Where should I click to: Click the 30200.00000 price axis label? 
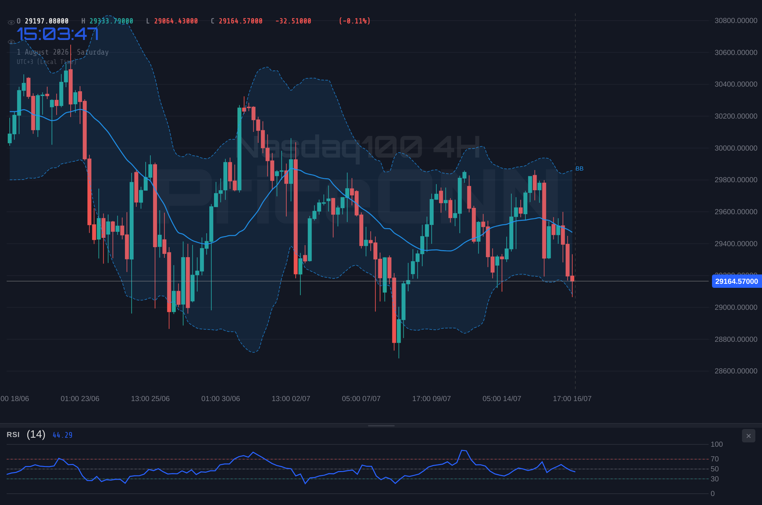point(736,116)
